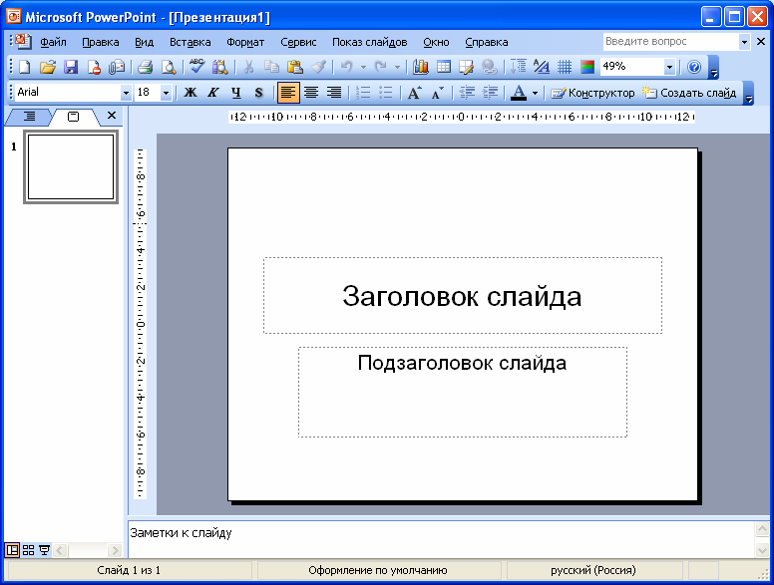Click the Конструктор button

[593, 93]
